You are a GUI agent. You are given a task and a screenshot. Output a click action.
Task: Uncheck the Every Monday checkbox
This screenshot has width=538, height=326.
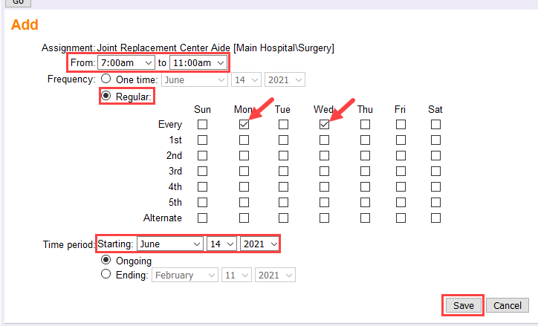244,125
